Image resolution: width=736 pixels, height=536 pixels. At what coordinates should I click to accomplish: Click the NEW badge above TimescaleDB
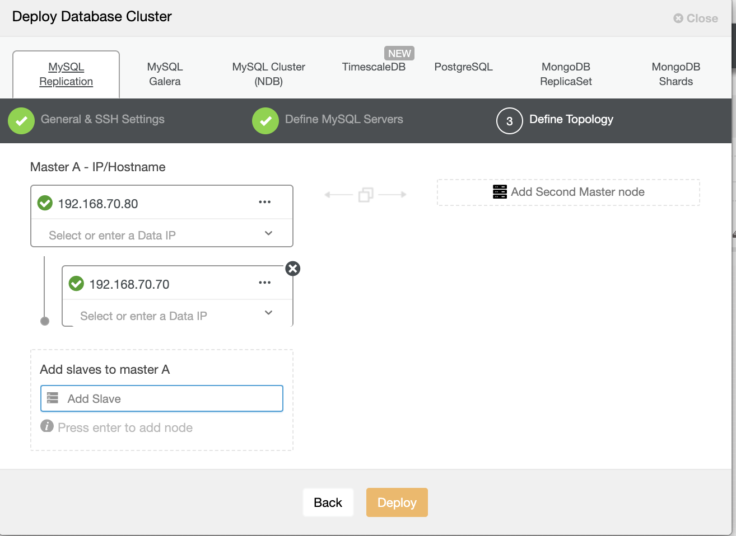point(399,53)
